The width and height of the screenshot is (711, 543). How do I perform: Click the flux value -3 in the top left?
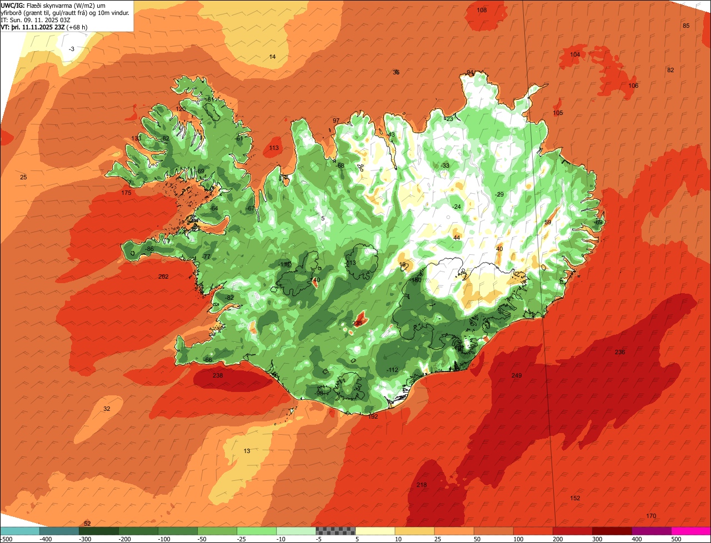tap(71, 49)
